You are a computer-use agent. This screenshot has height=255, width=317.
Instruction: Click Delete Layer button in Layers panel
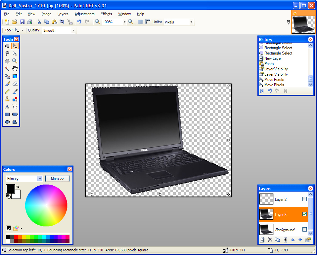[270, 240]
